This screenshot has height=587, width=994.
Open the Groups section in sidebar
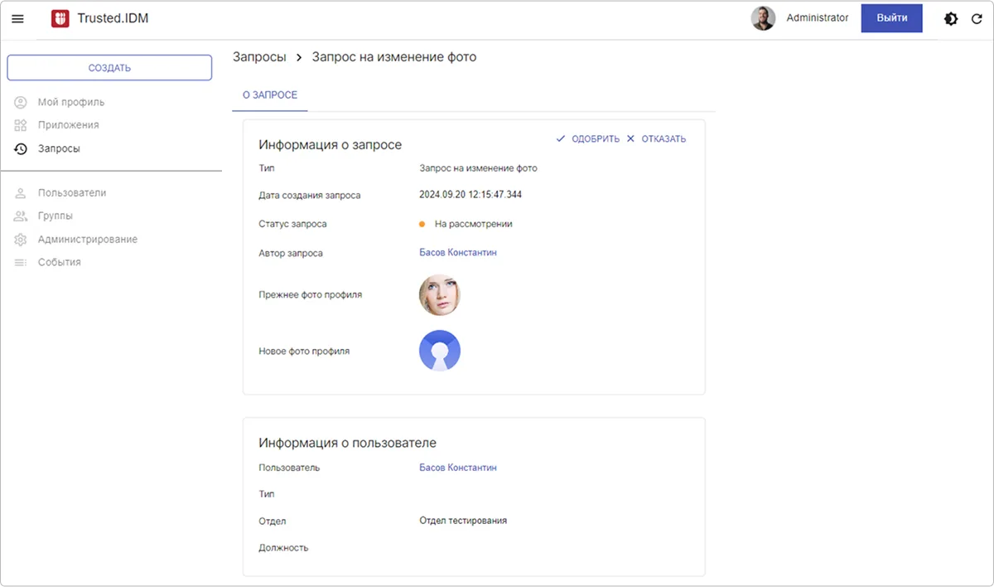tap(55, 216)
